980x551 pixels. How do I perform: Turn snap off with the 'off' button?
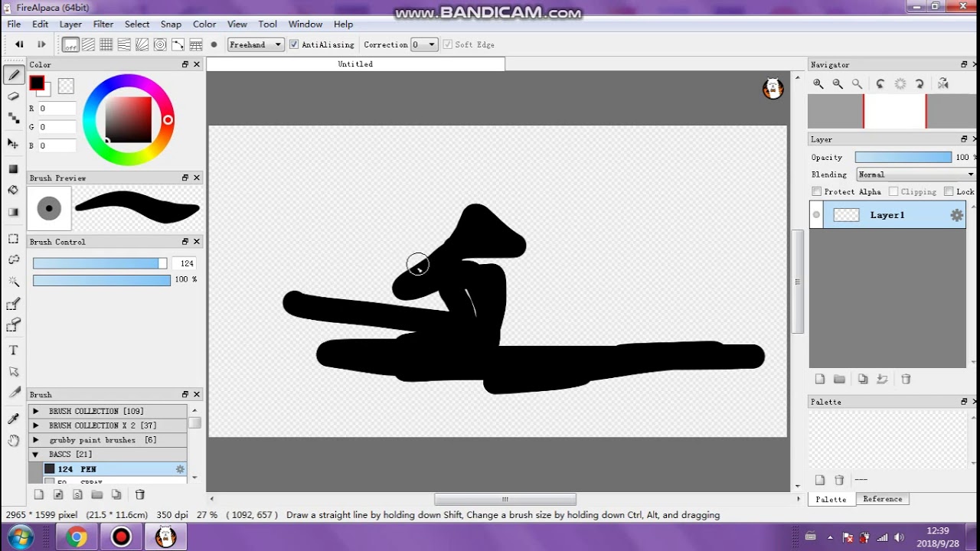coord(70,44)
